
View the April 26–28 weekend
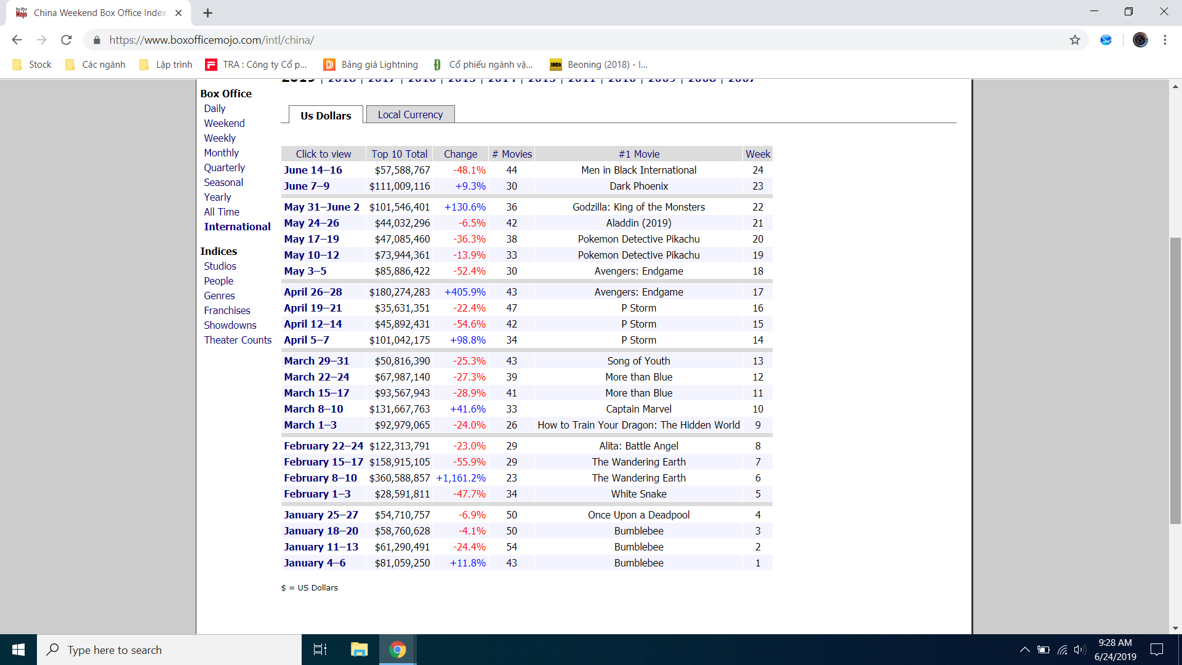point(313,292)
